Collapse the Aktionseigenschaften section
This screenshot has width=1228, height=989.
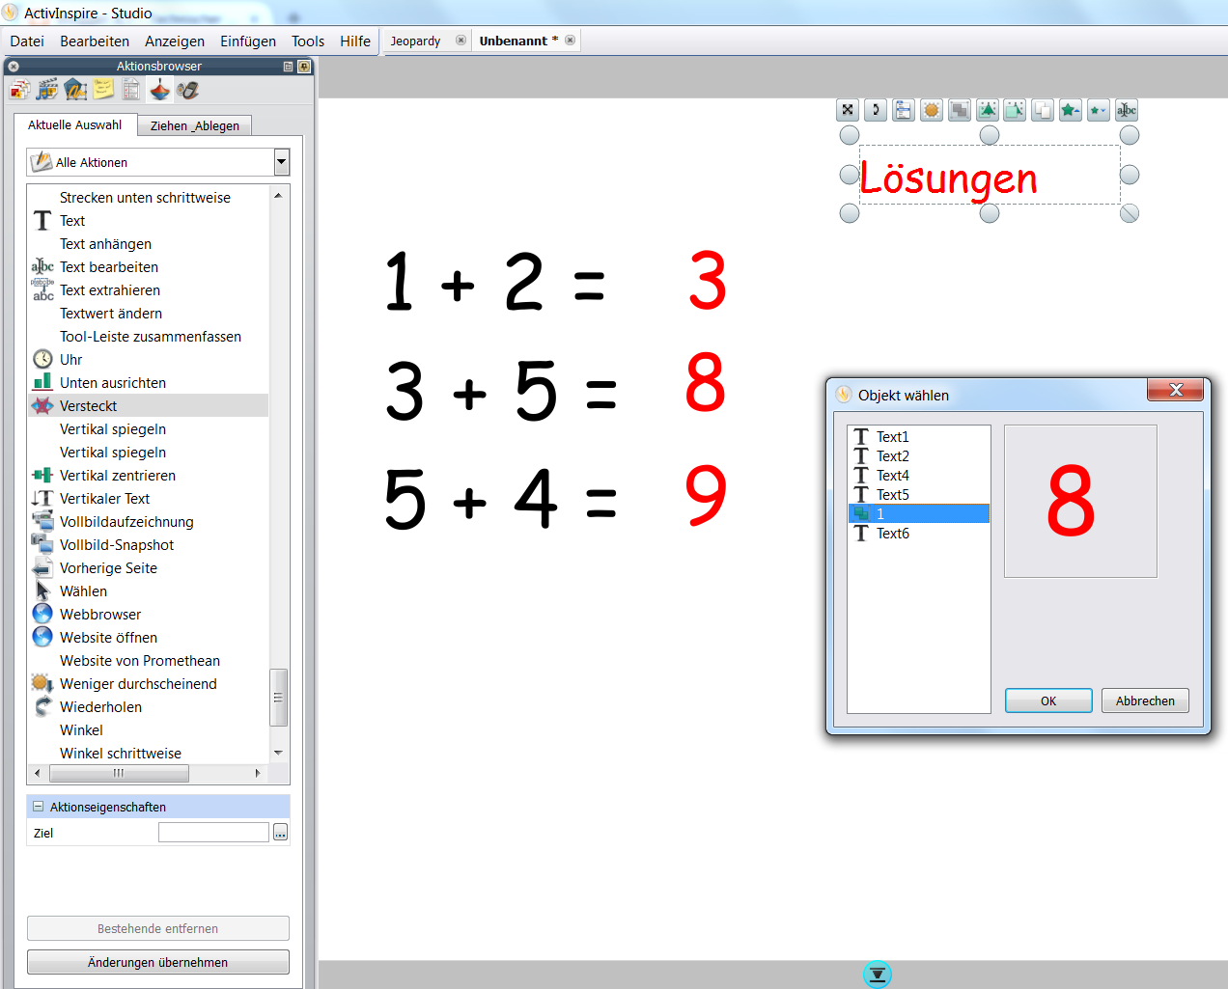click(39, 807)
